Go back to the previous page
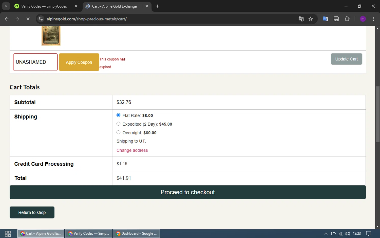Image resolution: width=380 pixels, height=238 pixels. click(7, 19)
